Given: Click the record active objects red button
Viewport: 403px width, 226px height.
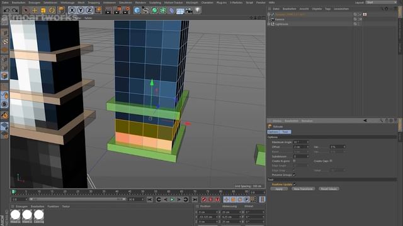Looking at the screenshot, I should 204,200.
